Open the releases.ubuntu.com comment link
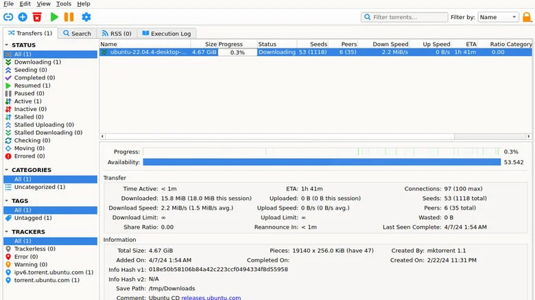Image resolution: width=535 pixels, height=300 pixels. [x=211, y=298]
